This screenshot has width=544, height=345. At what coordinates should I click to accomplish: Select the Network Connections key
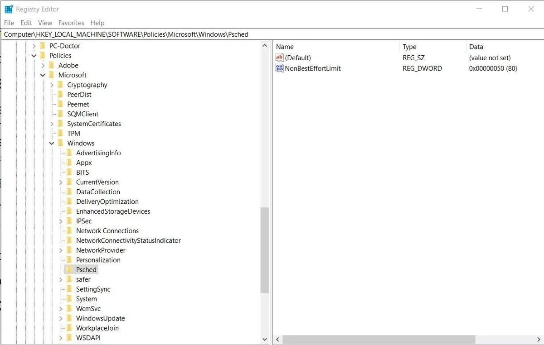(x=107, y=231)
